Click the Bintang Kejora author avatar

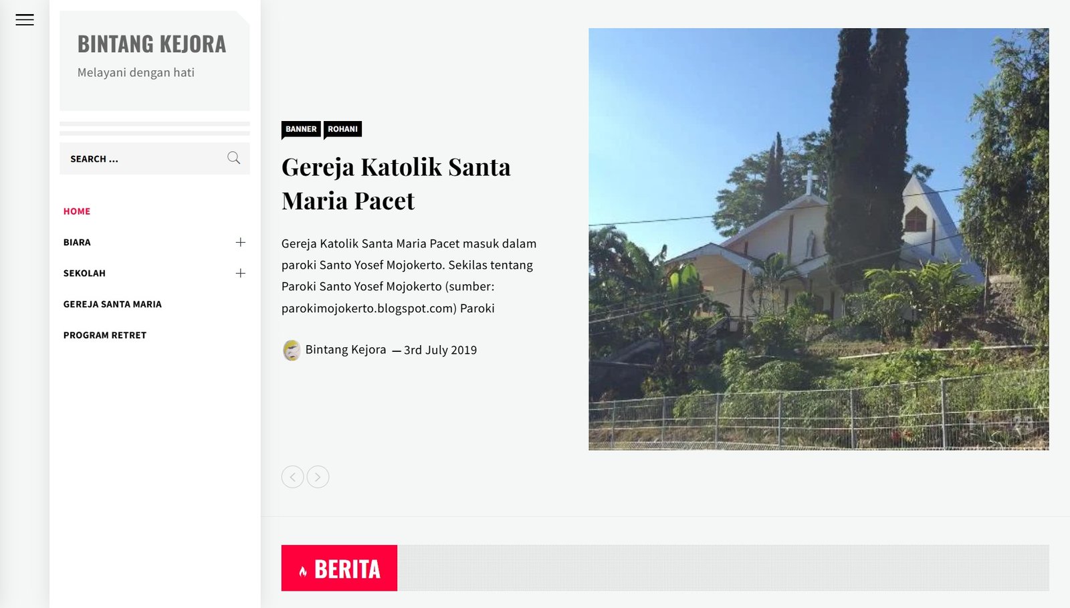click(x=292, y=350)
